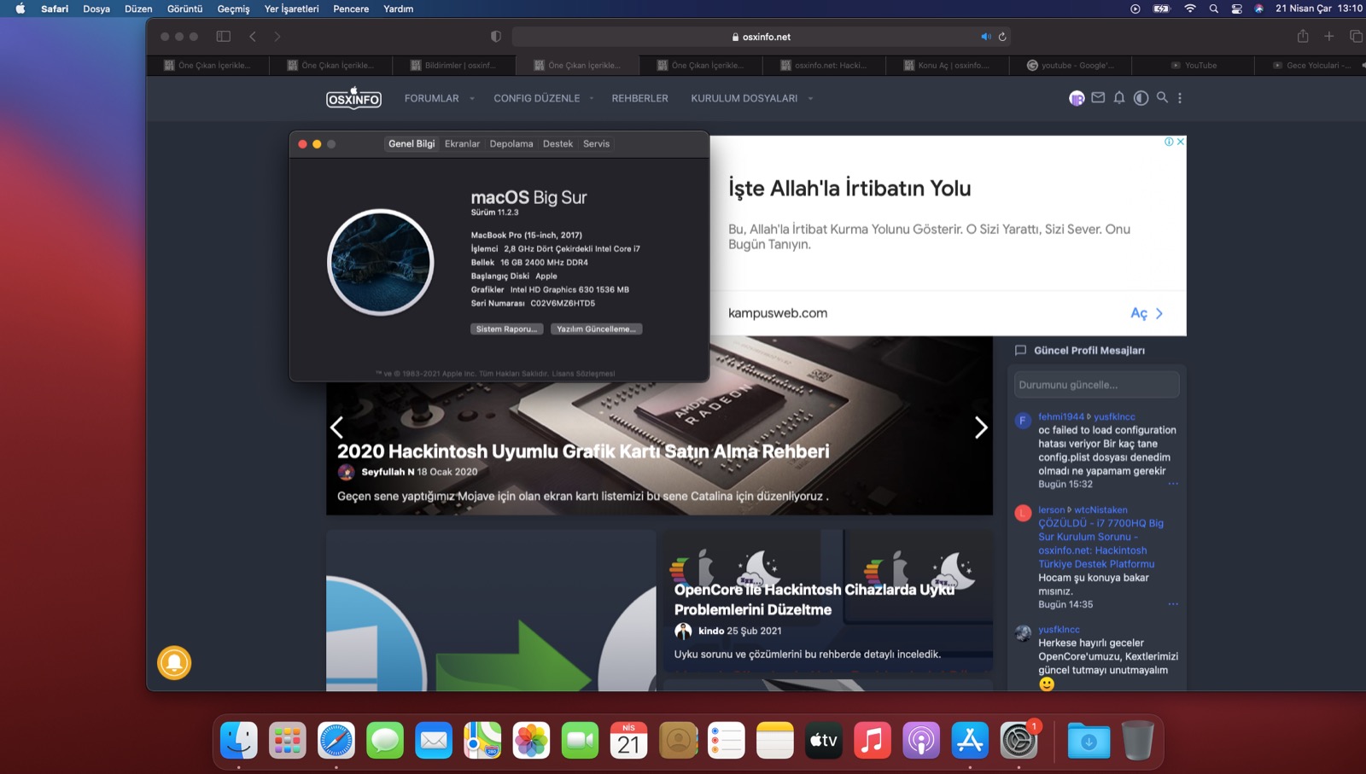This screenshot has width=1366, height=774.
Task: Click the Durumunu güncelle status field
Action: 1097,385
